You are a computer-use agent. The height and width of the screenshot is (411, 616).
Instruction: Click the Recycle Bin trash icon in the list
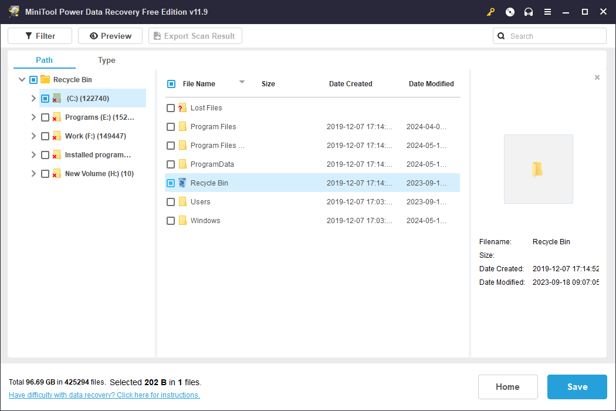pyautogui.click(x=182, y=183)
